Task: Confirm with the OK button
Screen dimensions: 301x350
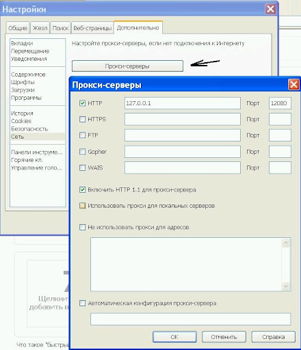Action: coord(174,337)
